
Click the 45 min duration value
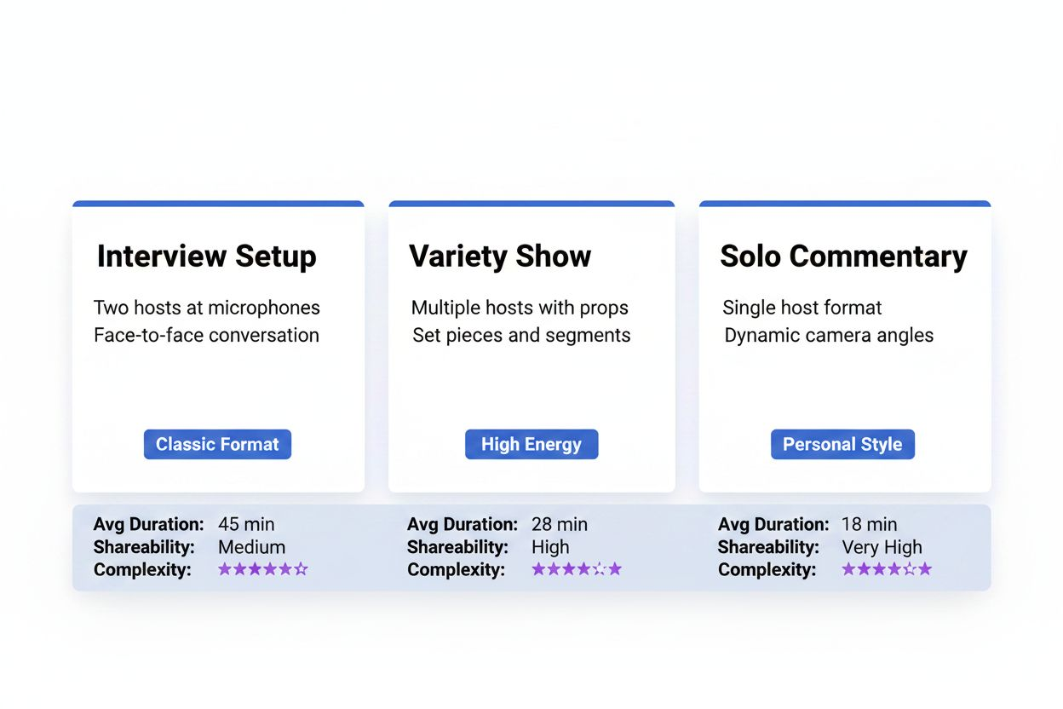245,524
